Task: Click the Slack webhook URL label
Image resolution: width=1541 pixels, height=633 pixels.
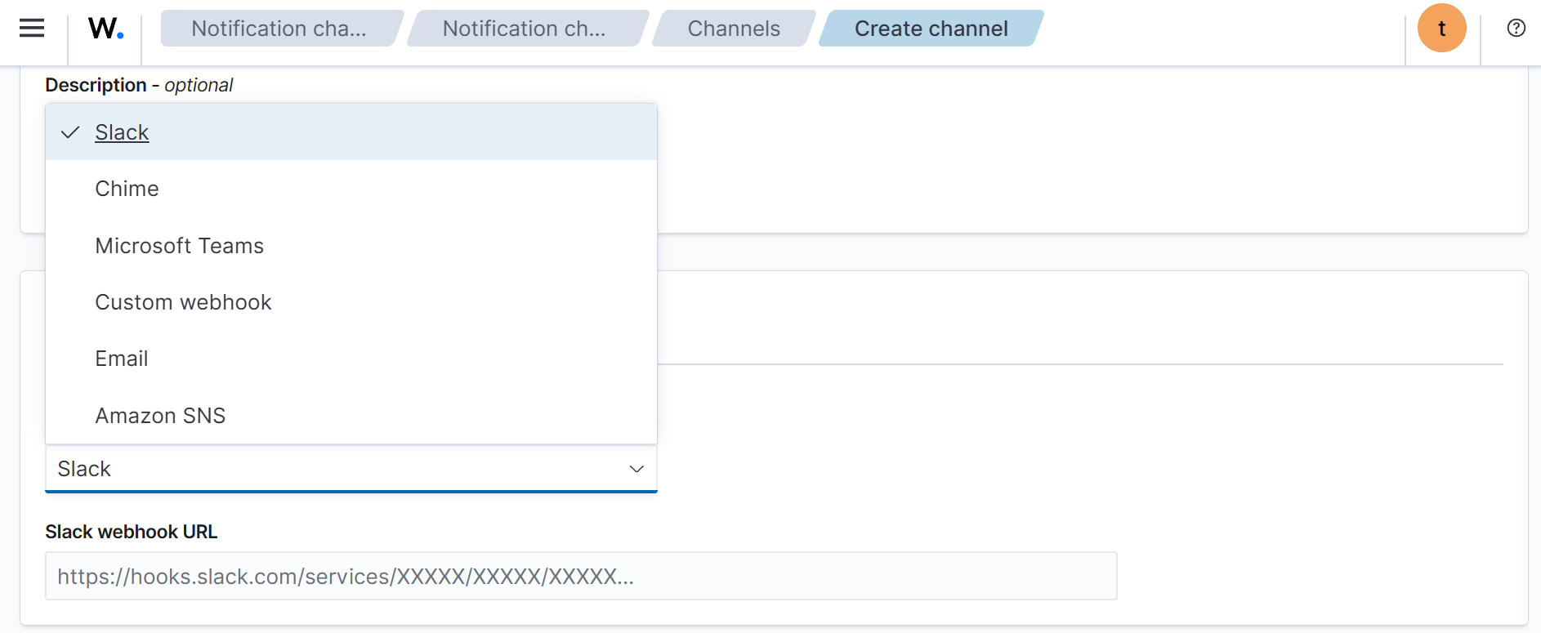Action: click(132, 533)
